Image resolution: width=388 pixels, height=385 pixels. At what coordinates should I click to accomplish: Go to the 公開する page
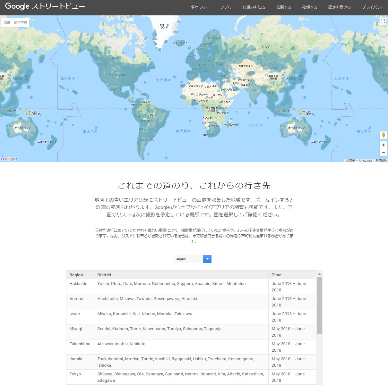[x=284, y=7]
